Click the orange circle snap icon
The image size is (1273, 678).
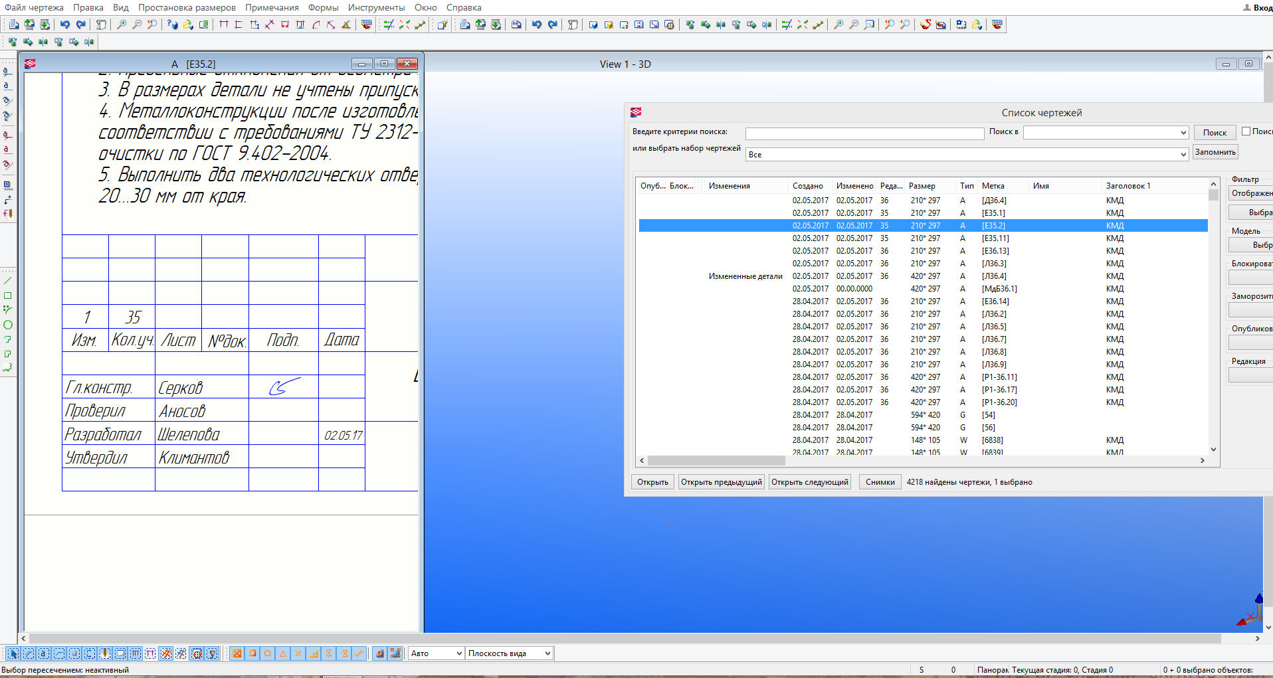267,653
